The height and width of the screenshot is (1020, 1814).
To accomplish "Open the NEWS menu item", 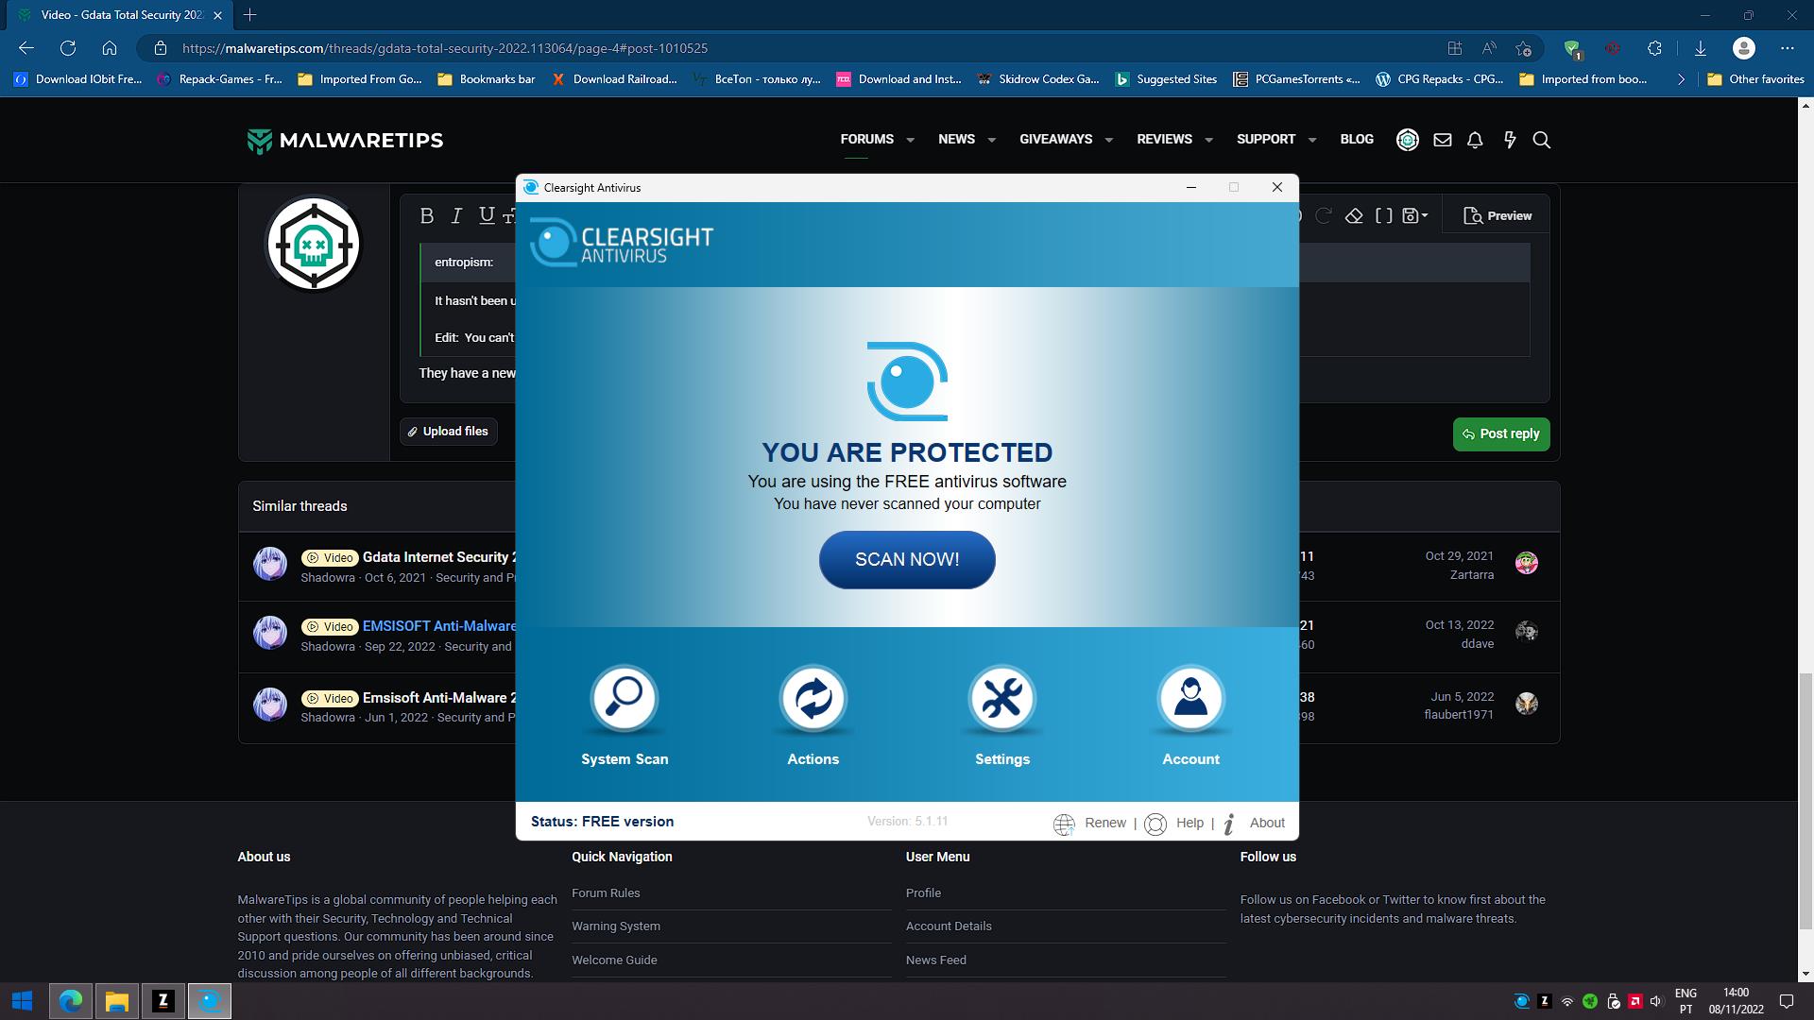I will [x=956, y=139].
